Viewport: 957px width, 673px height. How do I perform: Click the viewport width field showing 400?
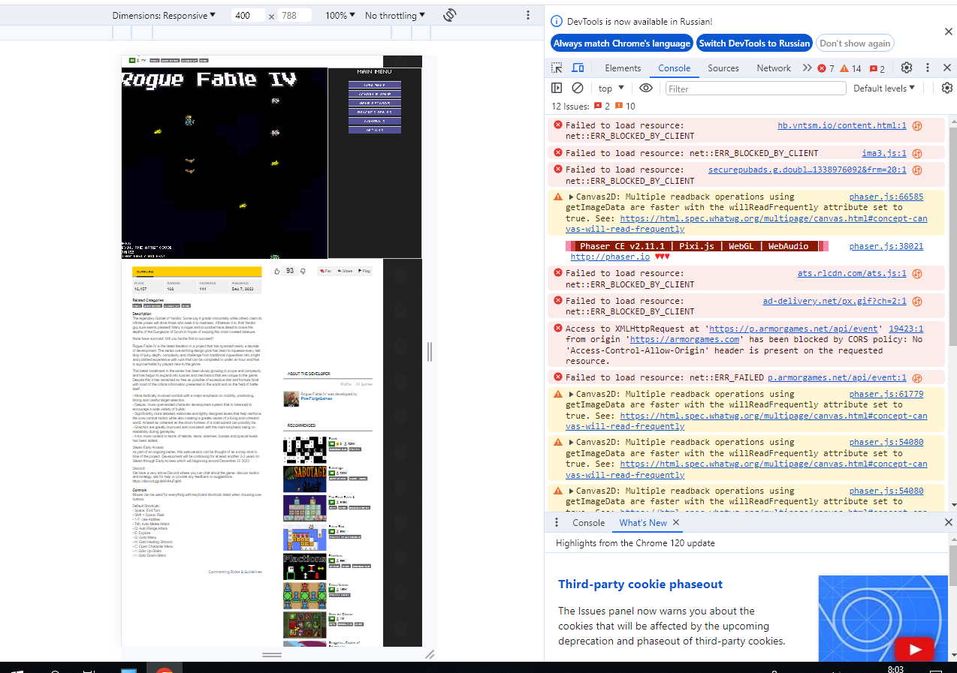pyautogui.click(x=247, y=15)
